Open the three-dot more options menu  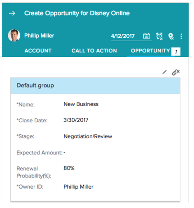181,36
